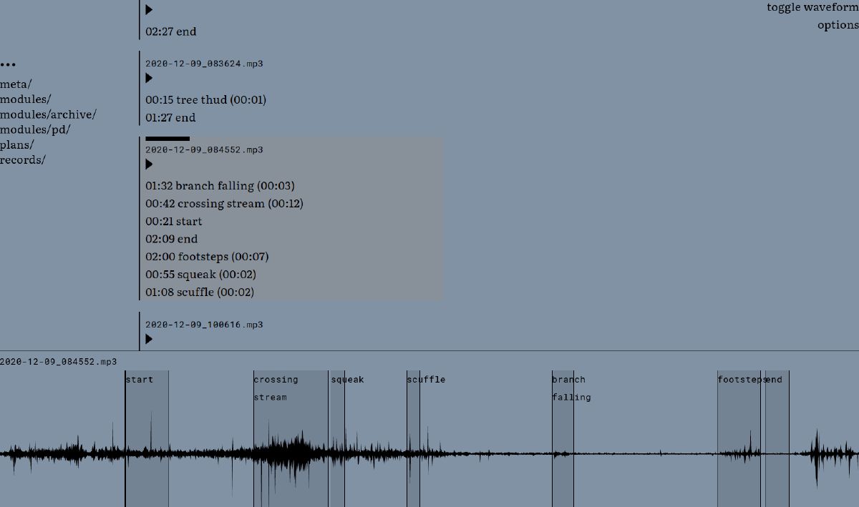The height and width of the screenshot is (507, 859).
Task: Play the 2020-12-09_084552.mp3 recording
Action: pos(149,164)
